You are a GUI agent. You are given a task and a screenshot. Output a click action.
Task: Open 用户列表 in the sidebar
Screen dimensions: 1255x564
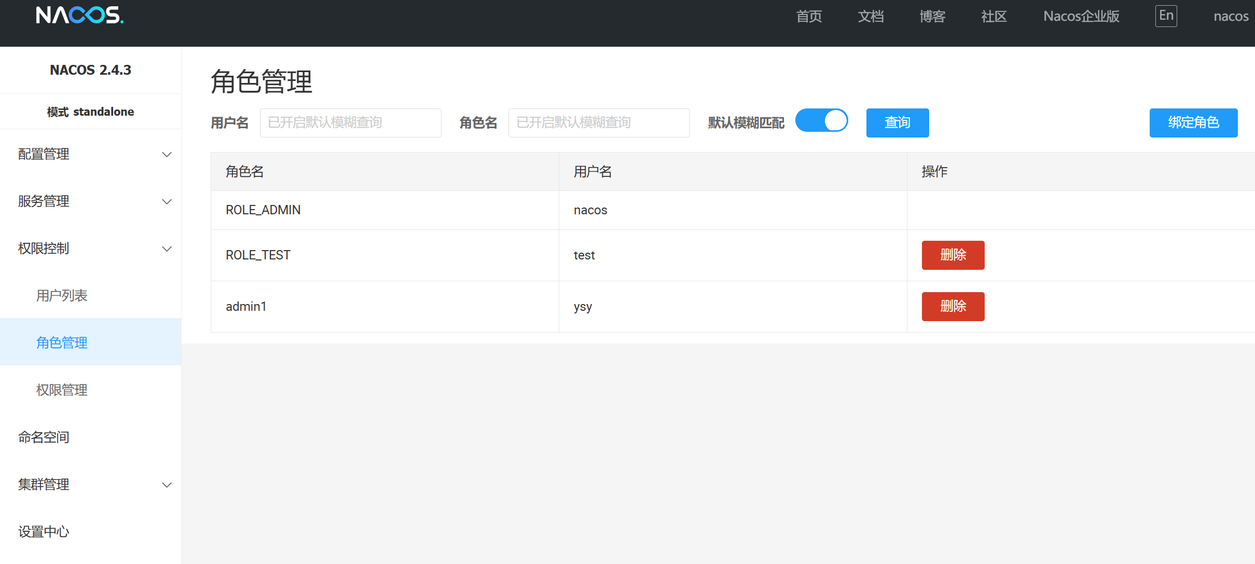click(x=62, y=295)
